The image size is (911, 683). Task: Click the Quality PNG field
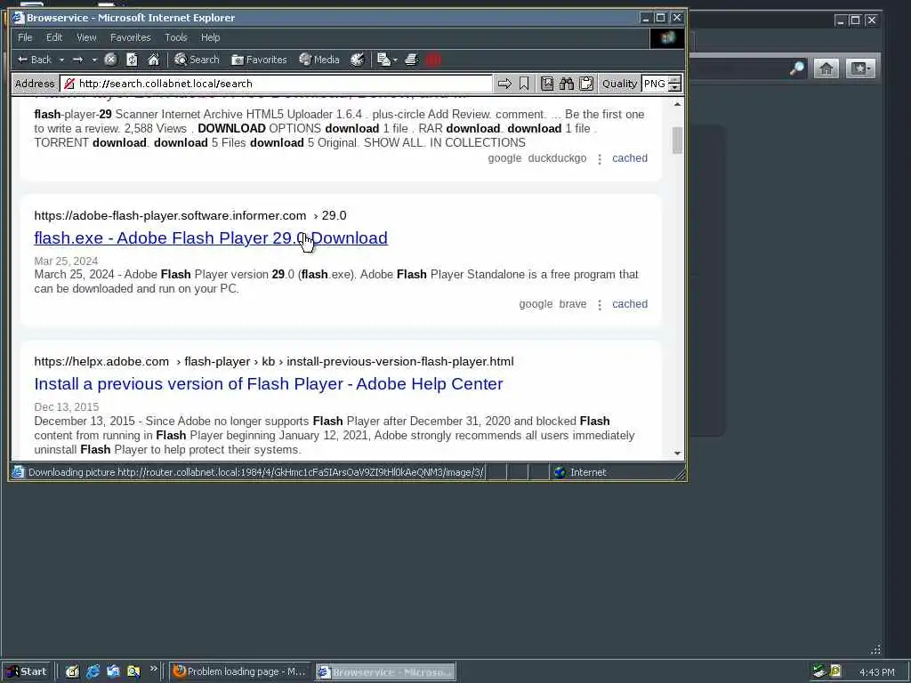tap(655, 84)
